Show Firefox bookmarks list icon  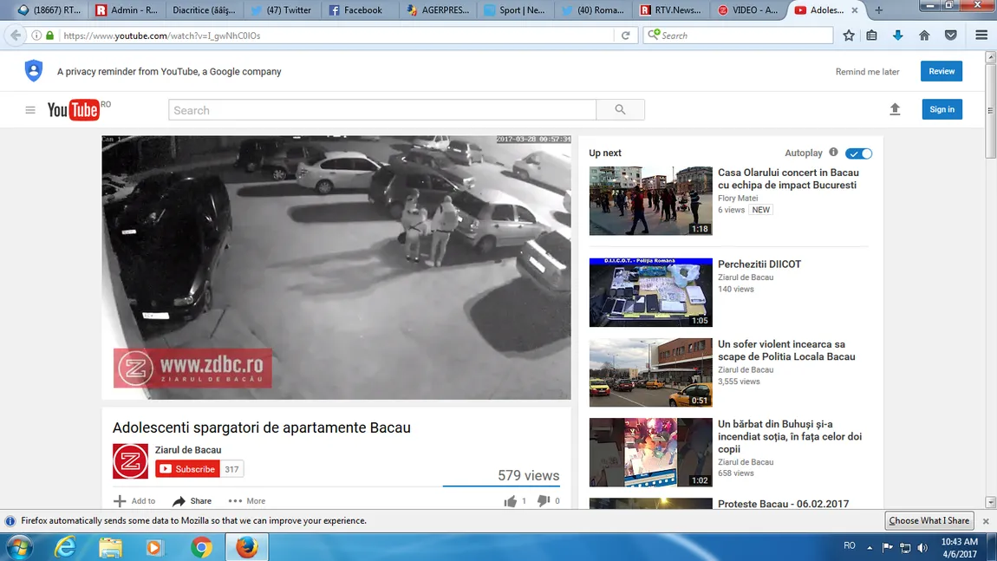[x=872, y=36]
